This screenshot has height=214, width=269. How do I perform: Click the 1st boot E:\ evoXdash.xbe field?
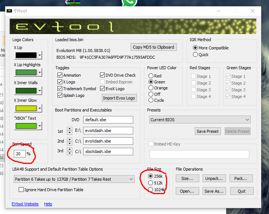(x=108, y=131)
